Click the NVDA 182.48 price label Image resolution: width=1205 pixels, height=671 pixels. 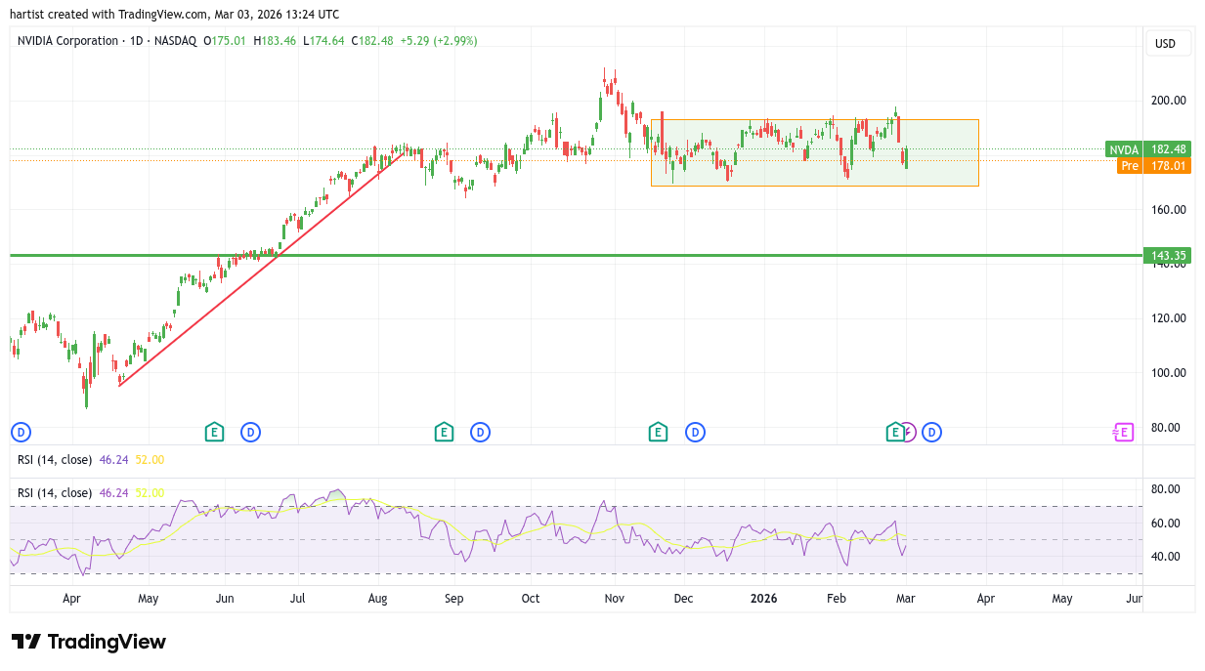click(1148, 149)
